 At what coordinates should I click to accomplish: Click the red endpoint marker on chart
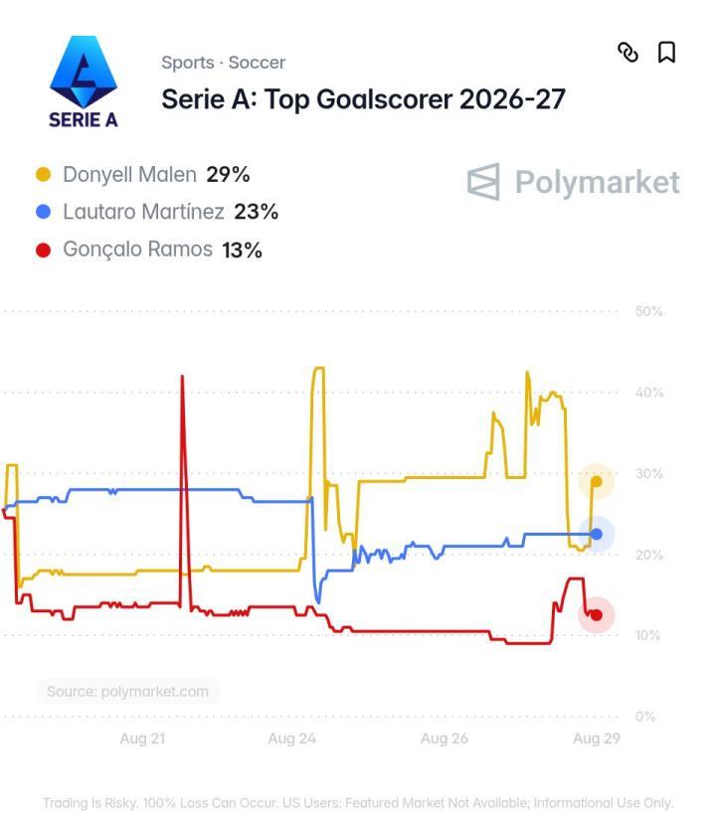pyautogui.click(x=596, y=615)
